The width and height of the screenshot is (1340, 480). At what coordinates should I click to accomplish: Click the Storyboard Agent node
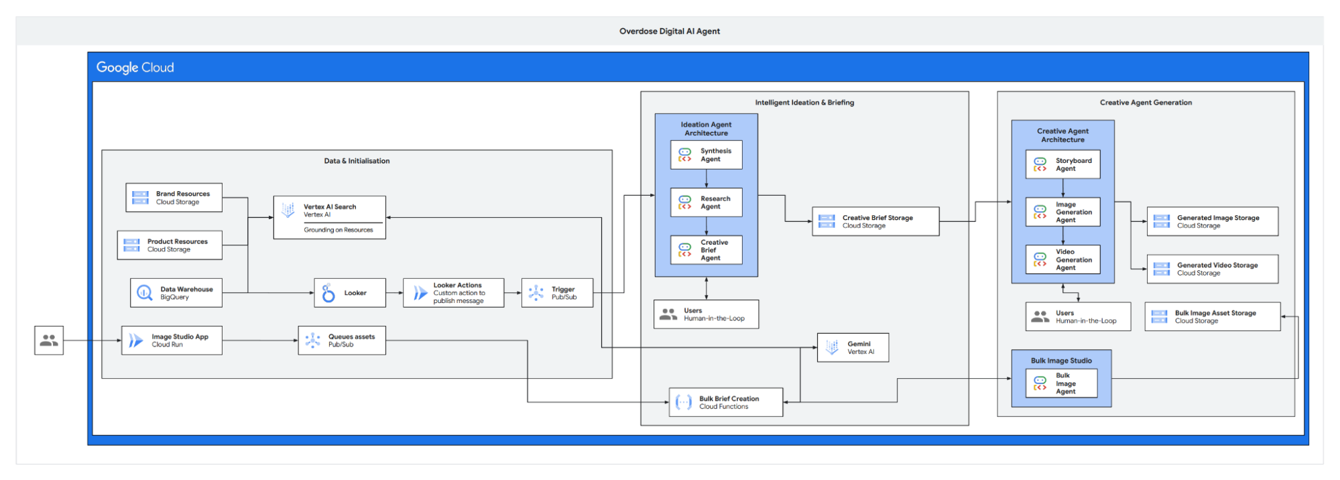pyautogui.click(x=1062, y=164)
